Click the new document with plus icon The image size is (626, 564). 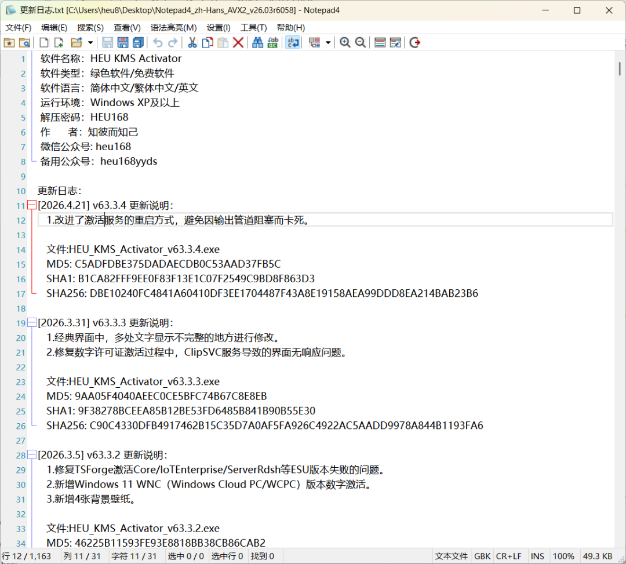(x=59, y=43)
